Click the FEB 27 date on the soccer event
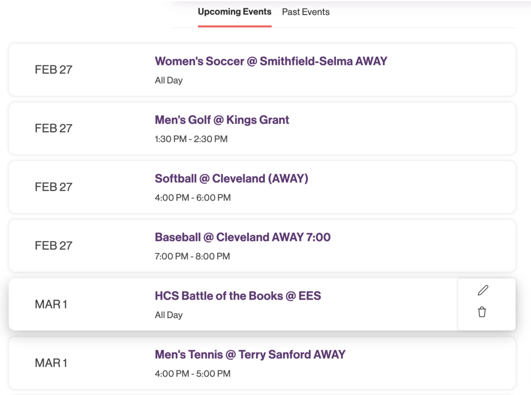The width and height of the screenshot is (531, 395). (x=53, y=69)
